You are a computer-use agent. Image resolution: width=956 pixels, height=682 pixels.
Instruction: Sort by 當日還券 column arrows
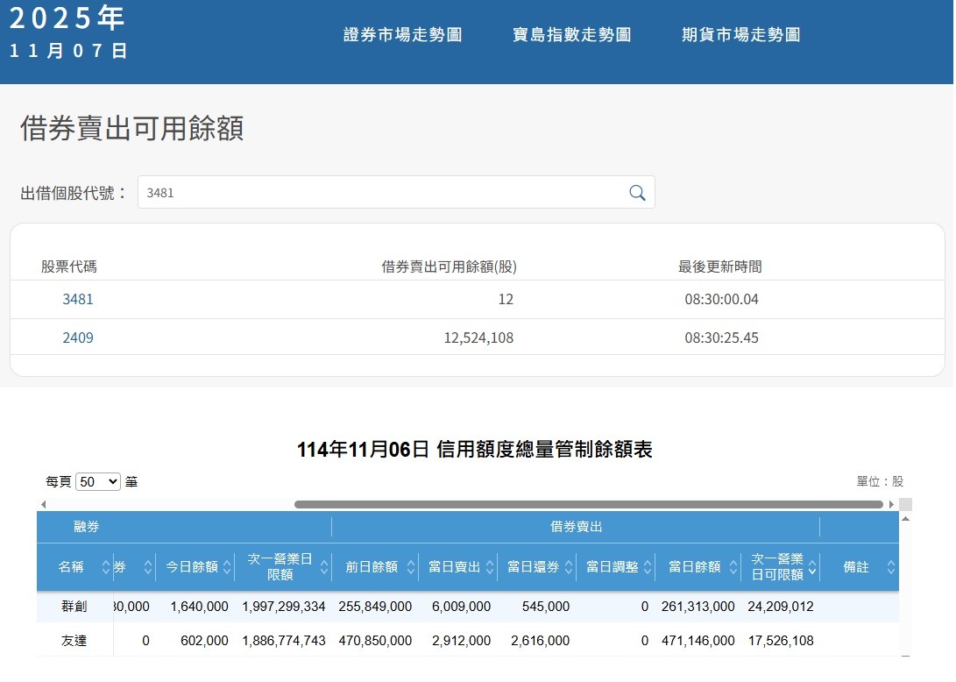point(569,567)
